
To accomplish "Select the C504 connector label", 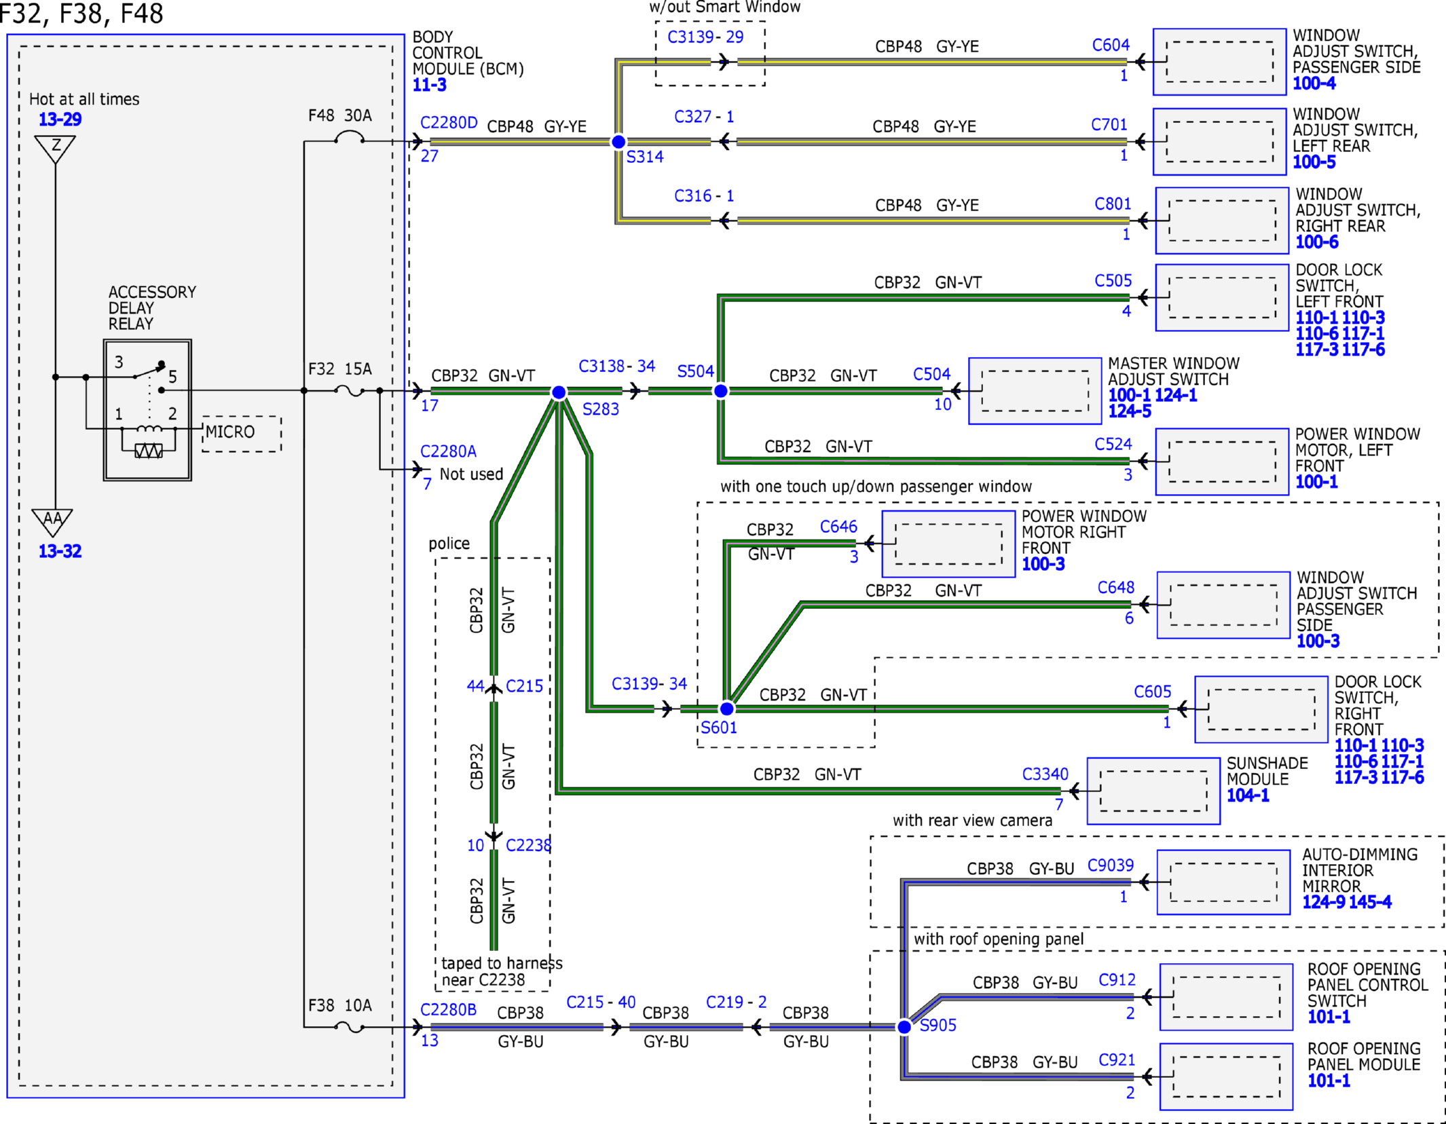I will [932, 374].
